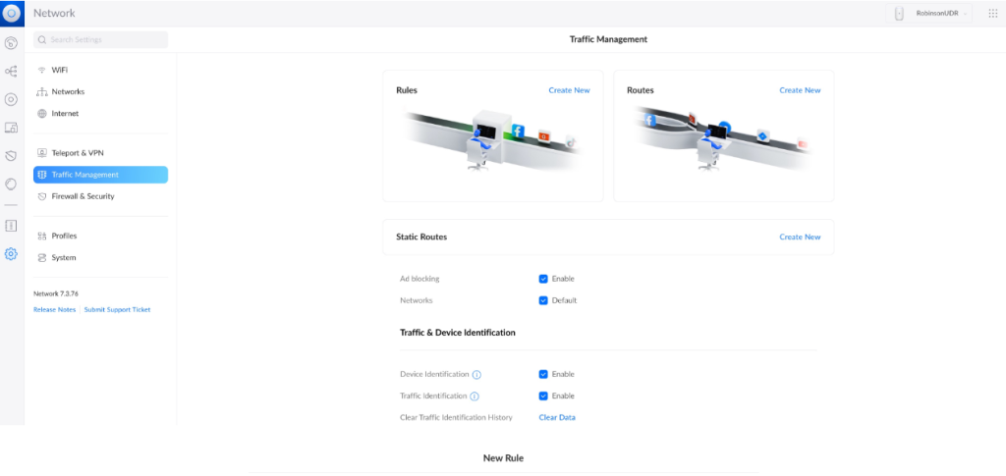The height and width of the screenshot is (476, 1006).
Task: Open Teleport & VPN settings
Action: pos(77,153)
